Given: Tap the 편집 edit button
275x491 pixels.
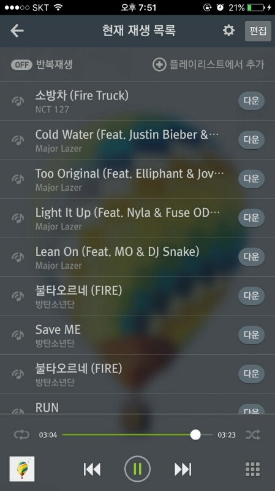Looking at the screenshot, I should click(x=258, y=31).
